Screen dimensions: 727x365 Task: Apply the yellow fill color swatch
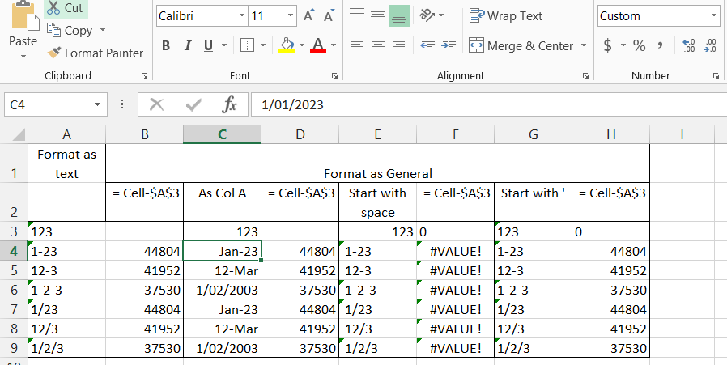tap(287, 46)
